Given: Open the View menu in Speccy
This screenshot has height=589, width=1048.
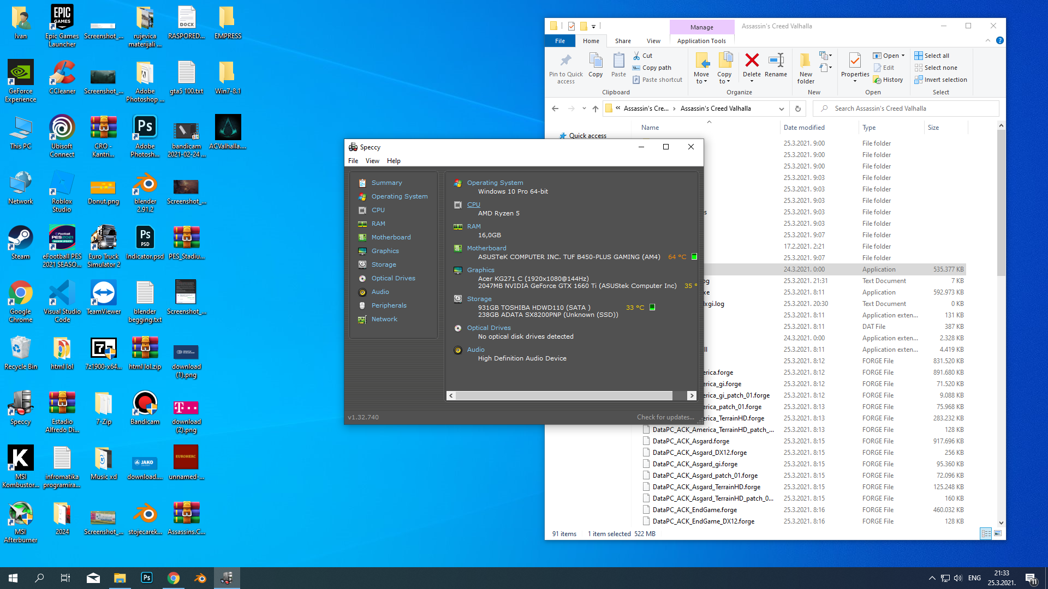Looking at the screenshot, I should click(372, 161).
